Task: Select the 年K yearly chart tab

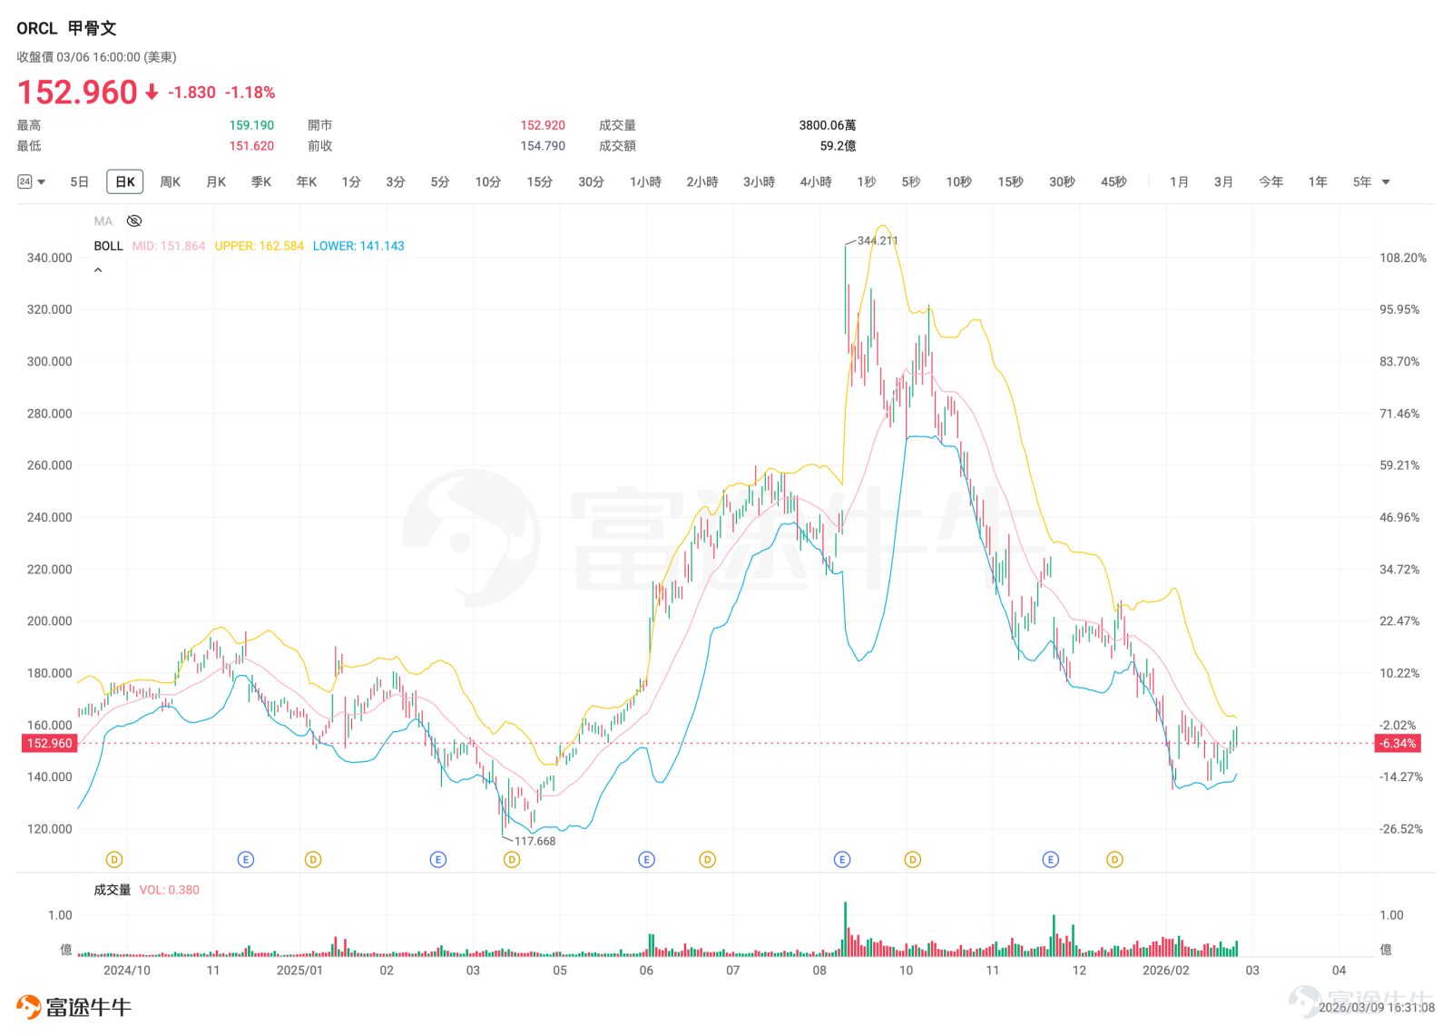Action: pyautogui.click(x=307, y=182)
